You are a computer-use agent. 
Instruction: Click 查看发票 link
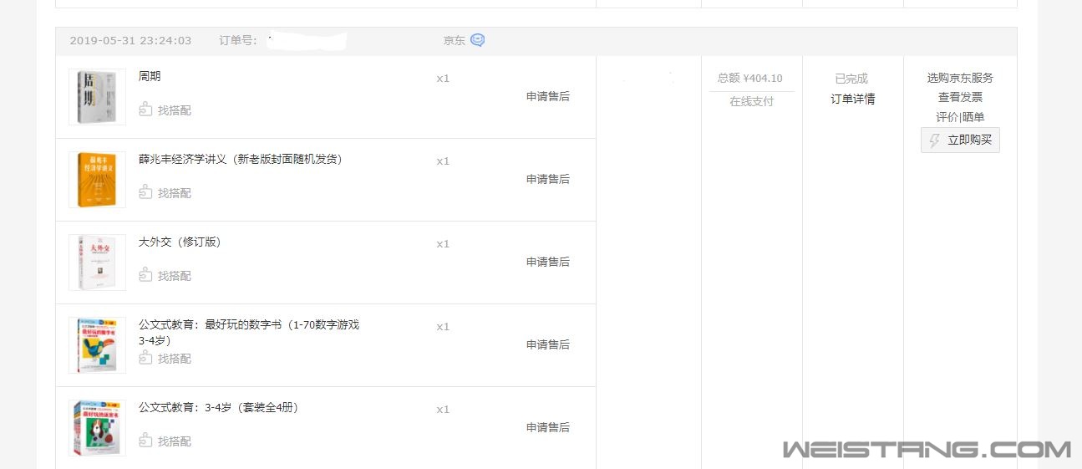tap(960, 97)
